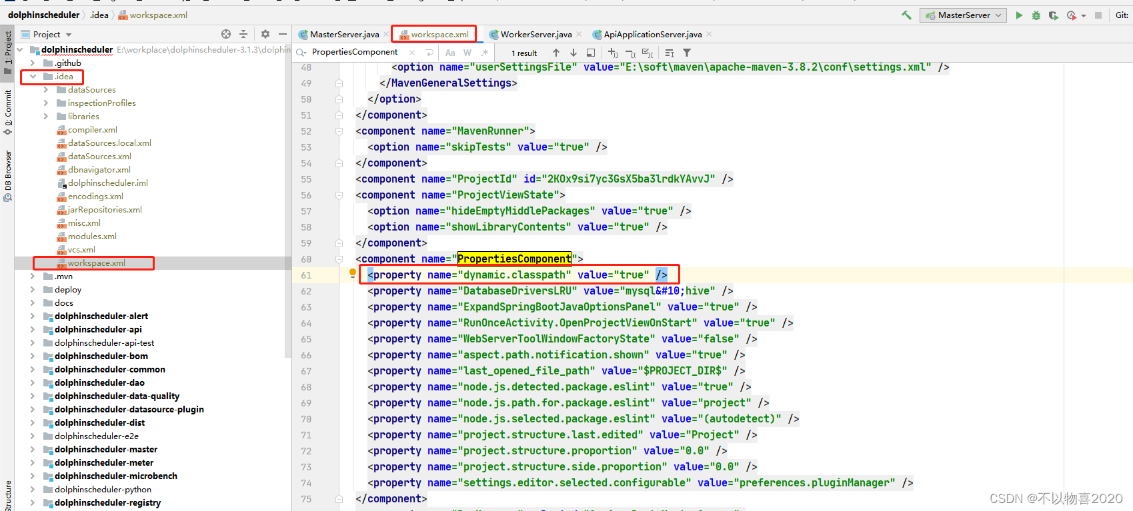1133x511 pixels.
Task: Select the dolphinscheduler-api module
Action: (x=98, y=329)
